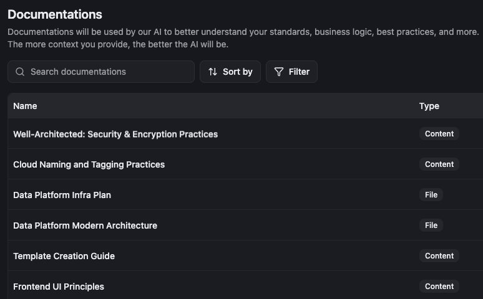483x299 pixels.
Task: Click Content badge for Frontend UI Principles
Action: (439, 287)
